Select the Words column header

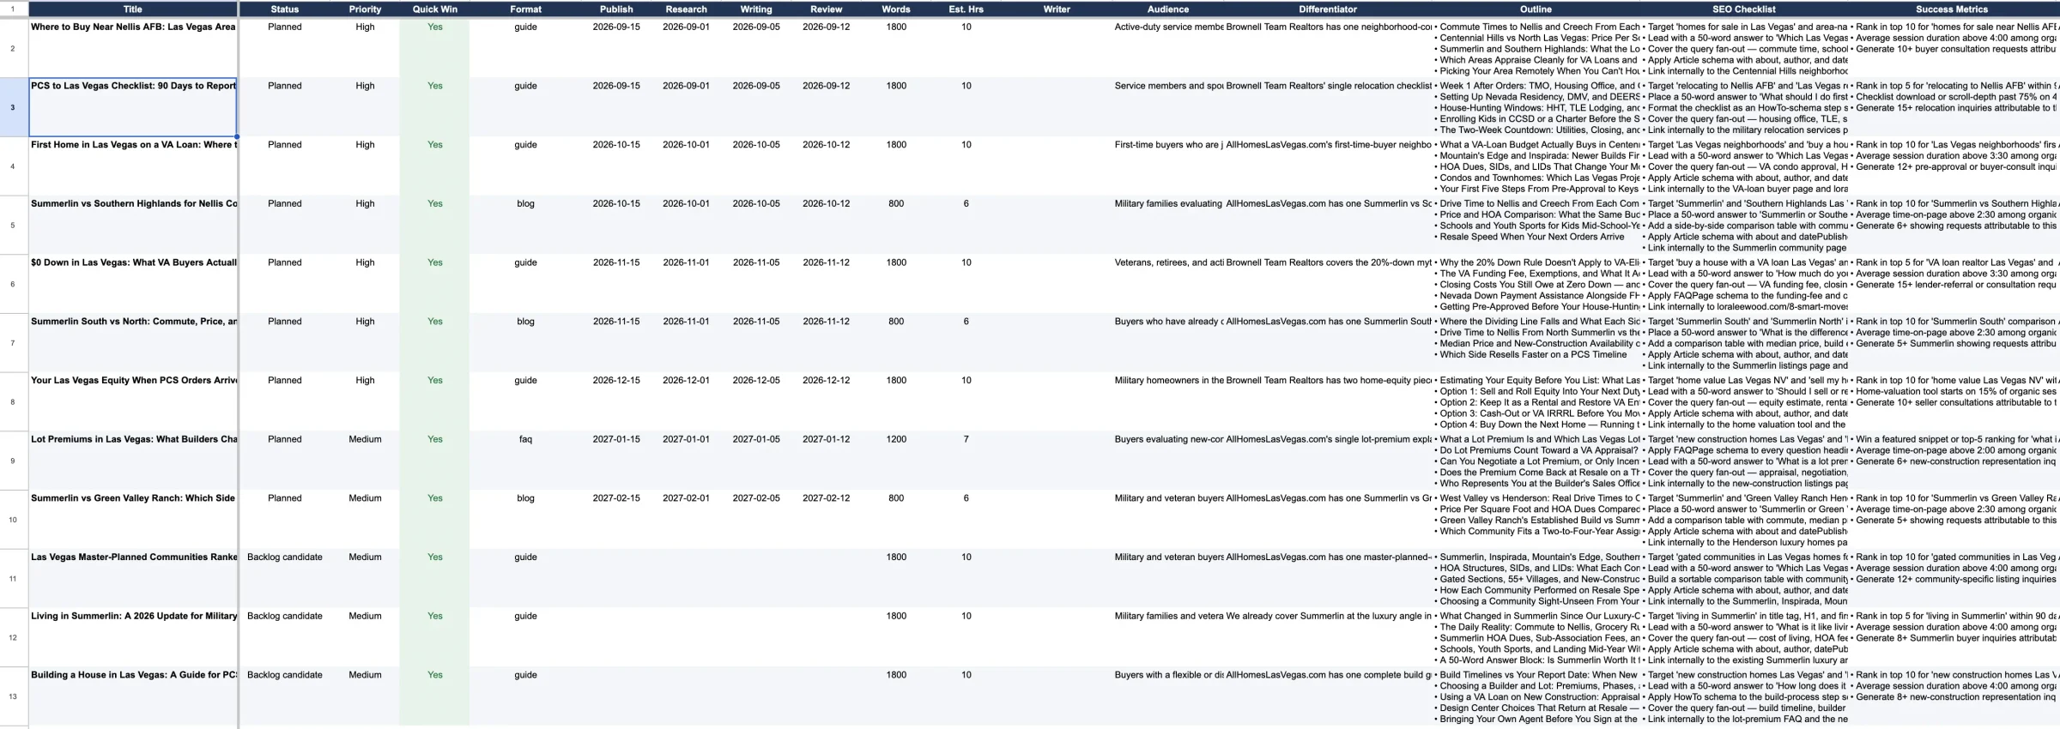coord(896,9)
